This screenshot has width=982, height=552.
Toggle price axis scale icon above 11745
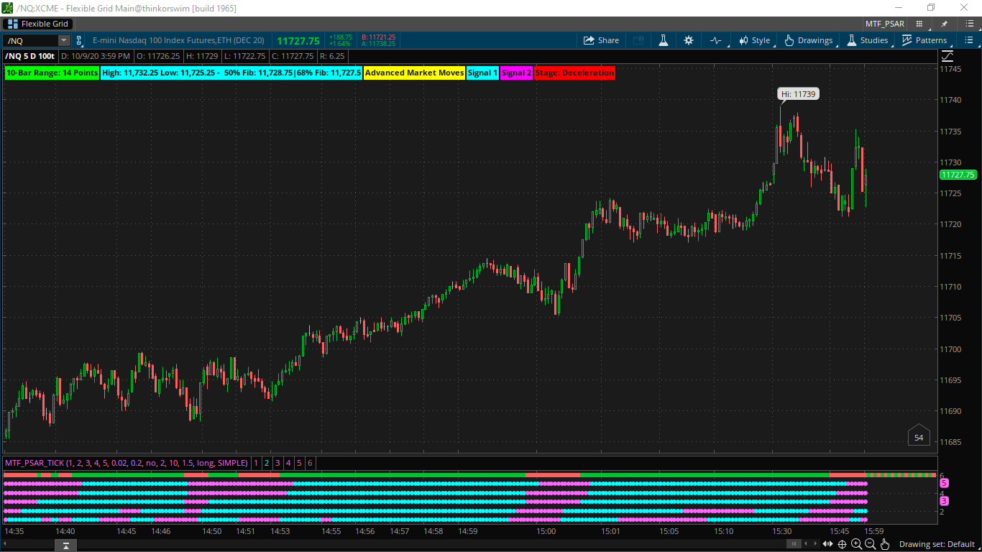947,56
